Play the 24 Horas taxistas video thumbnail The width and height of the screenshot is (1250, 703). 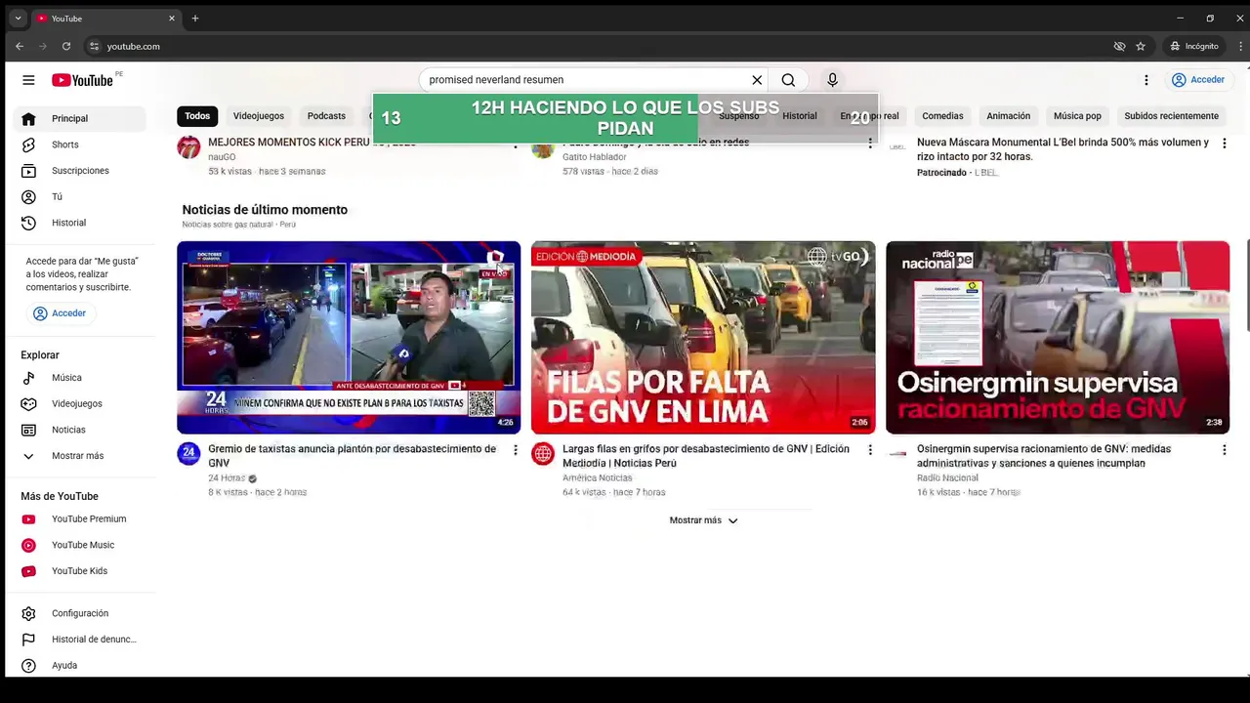(x=349, y=337)
